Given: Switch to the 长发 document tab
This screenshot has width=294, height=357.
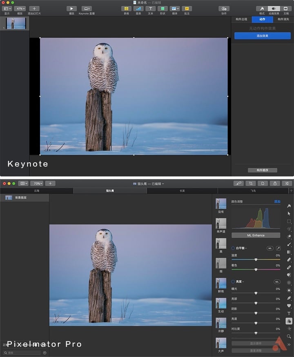Looking at the screenshot, I should tap(182, 191).
